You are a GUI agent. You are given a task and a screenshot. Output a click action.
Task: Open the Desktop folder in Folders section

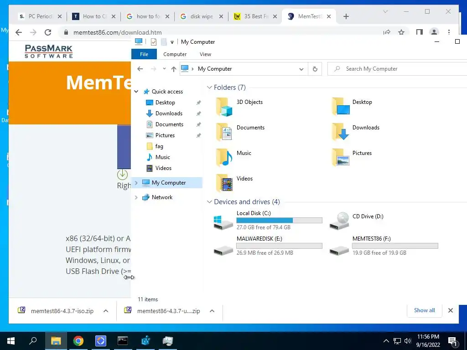pyautogui.click(x=341, y=107)
